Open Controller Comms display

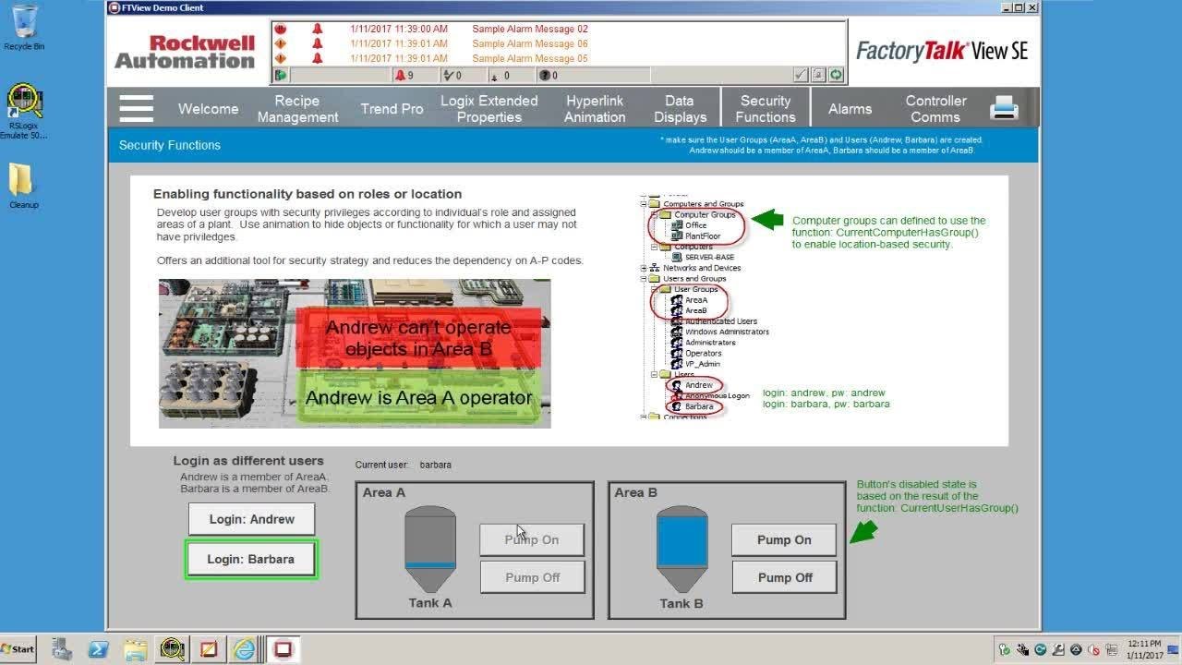click(x=935, y=109)
